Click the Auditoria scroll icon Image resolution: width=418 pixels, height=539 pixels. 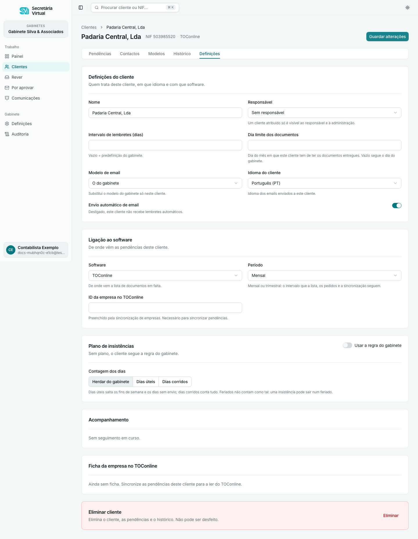click(x=7, y=134)
